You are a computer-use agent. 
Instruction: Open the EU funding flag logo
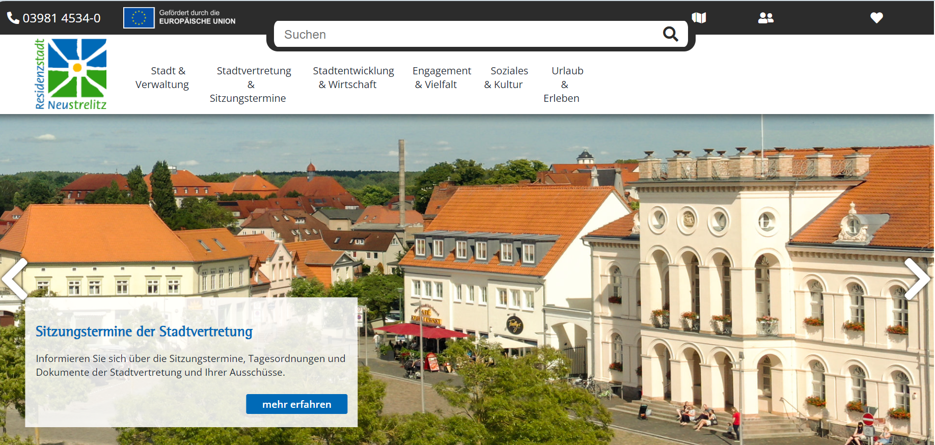click(139, 18)
